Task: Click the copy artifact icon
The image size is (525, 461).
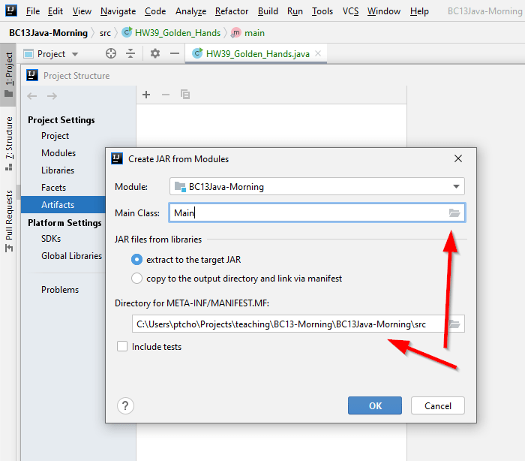Action: 185,95
